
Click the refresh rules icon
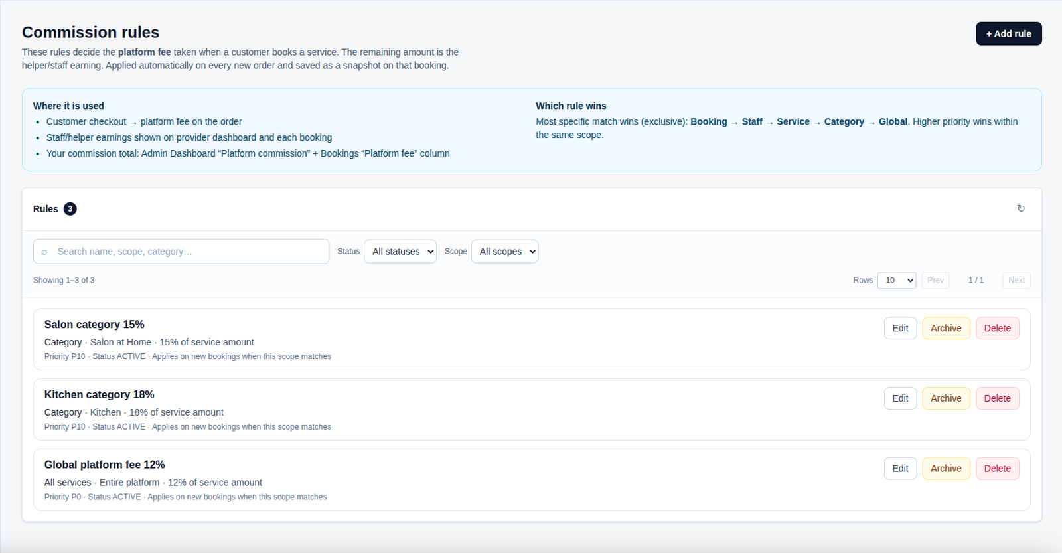1021,208
